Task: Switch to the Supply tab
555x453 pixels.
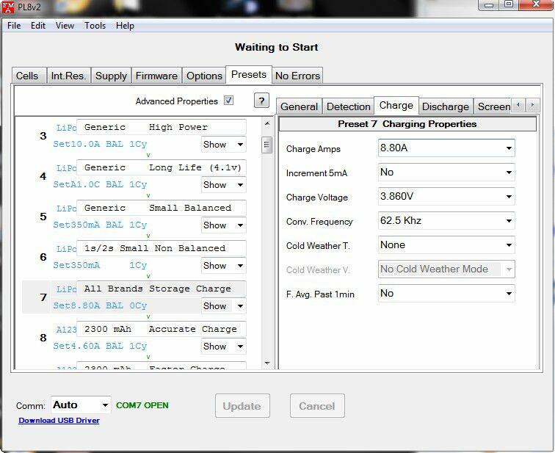Action: tap(111, 76)
